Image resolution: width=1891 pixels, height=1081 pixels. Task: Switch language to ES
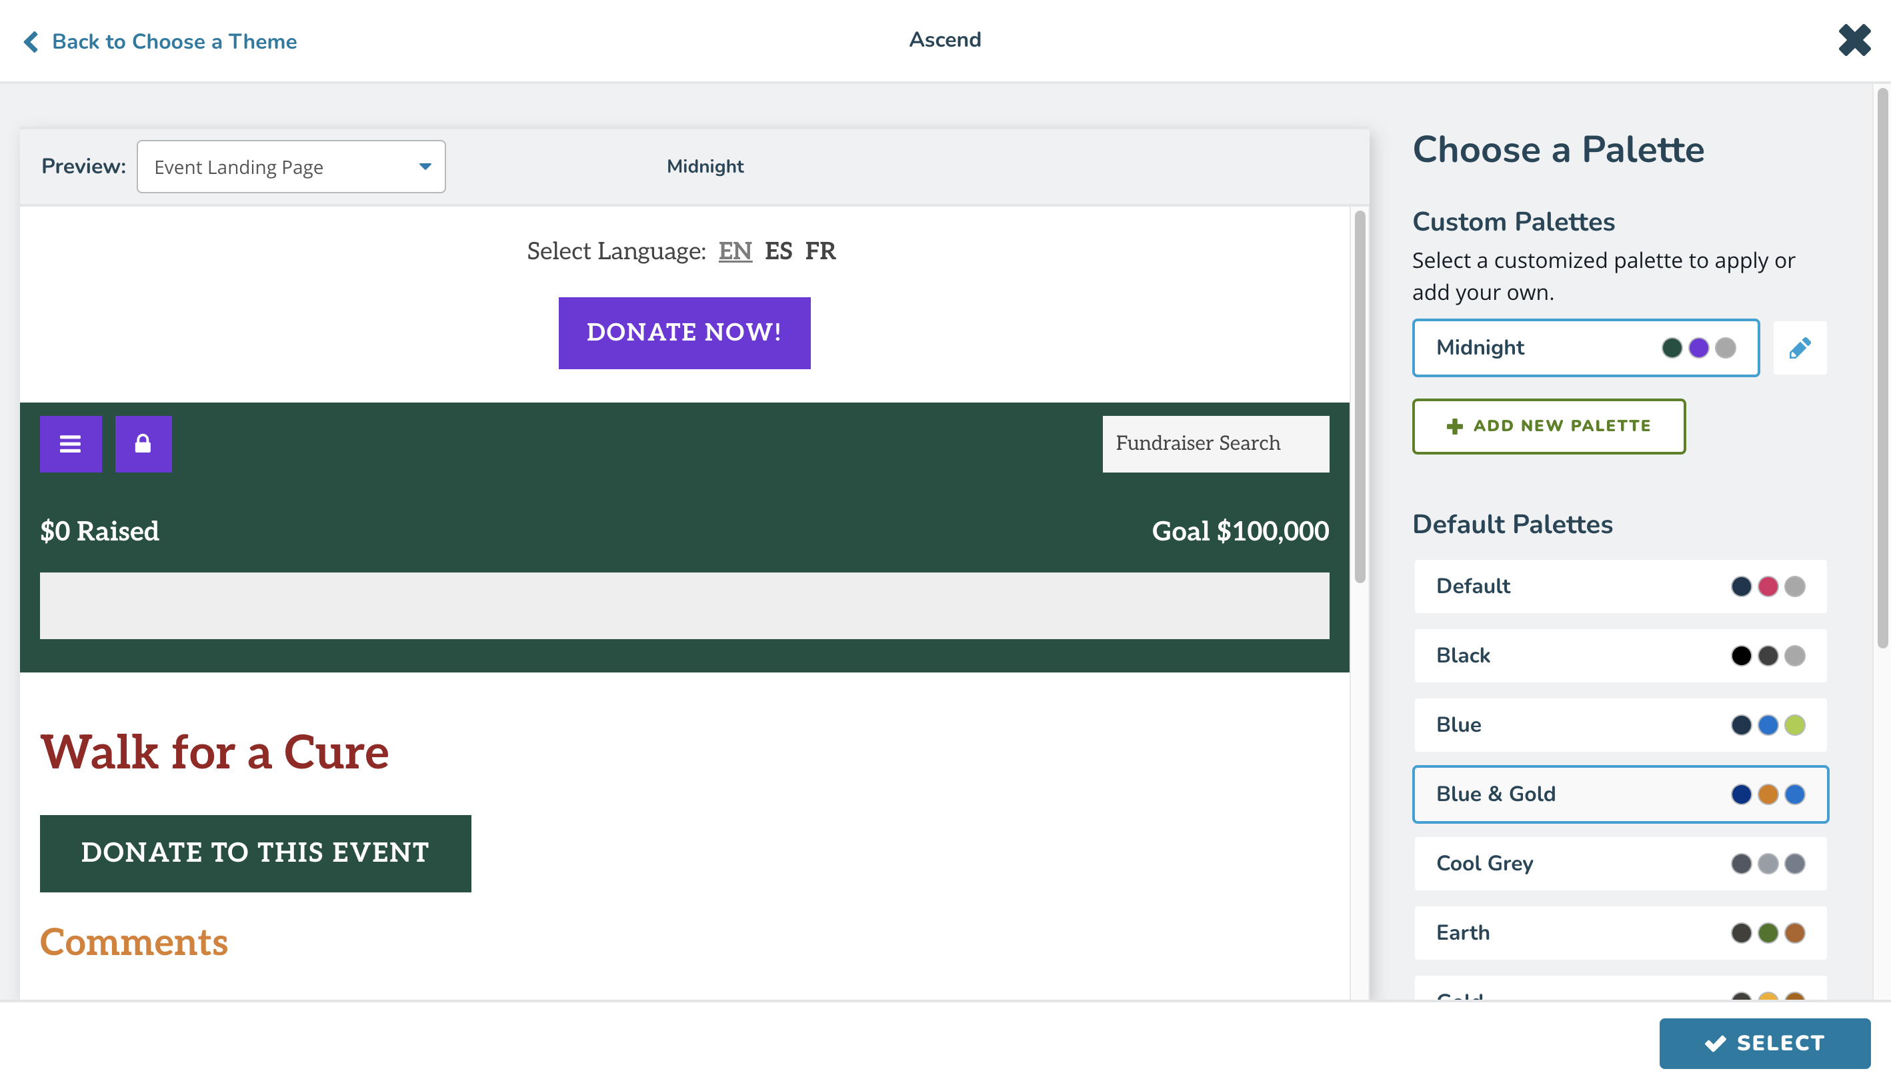click(x=779, y=252)
